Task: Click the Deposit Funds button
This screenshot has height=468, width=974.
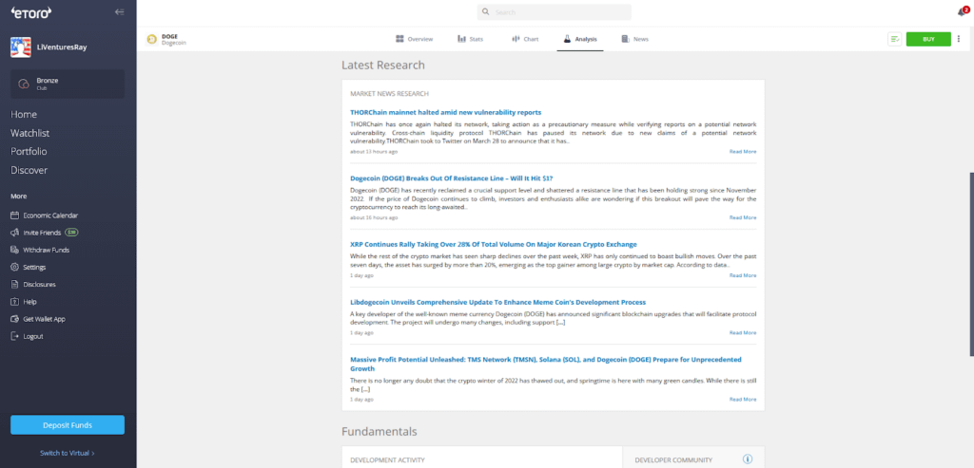Action: click(x=68, y=425)
